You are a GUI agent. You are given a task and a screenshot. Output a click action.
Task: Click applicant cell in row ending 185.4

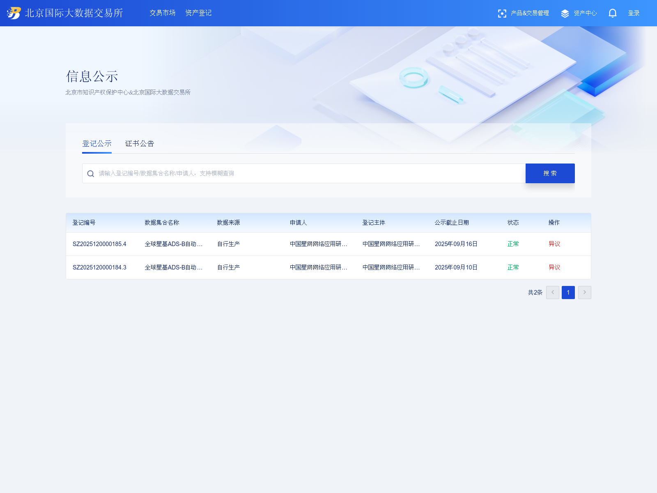click(319, 244)
